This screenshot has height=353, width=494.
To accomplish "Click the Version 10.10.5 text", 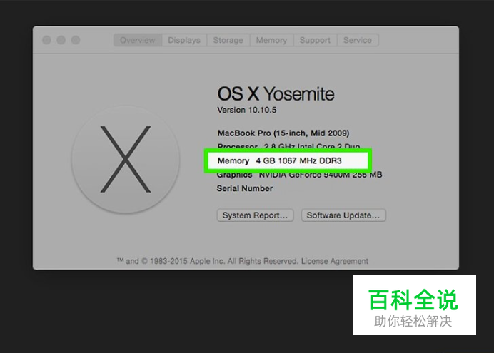I will click(247, 110).
